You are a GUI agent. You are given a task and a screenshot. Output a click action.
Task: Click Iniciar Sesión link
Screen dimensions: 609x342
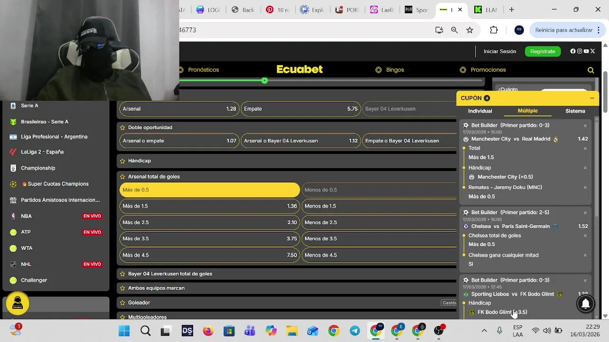(x=500, y=51)
